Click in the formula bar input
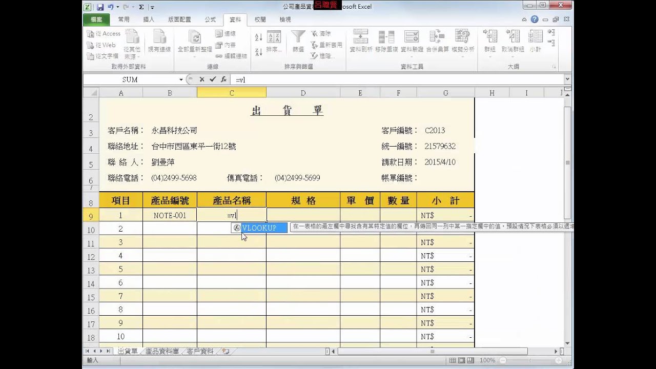This screenshot has width=656, height=369. pyautogui.click(x=397, y=79)
